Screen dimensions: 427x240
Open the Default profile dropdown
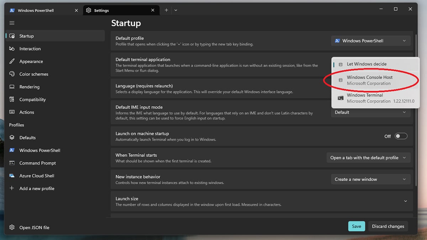371,41
